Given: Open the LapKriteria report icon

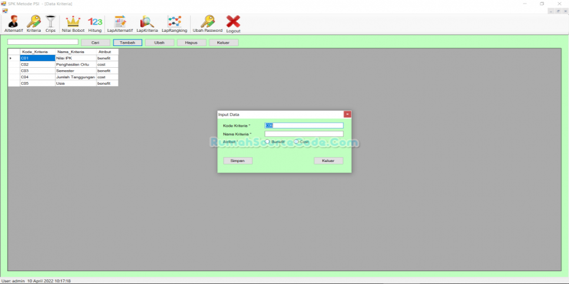Looking at the screenshot, I should [x=147, y=22].
